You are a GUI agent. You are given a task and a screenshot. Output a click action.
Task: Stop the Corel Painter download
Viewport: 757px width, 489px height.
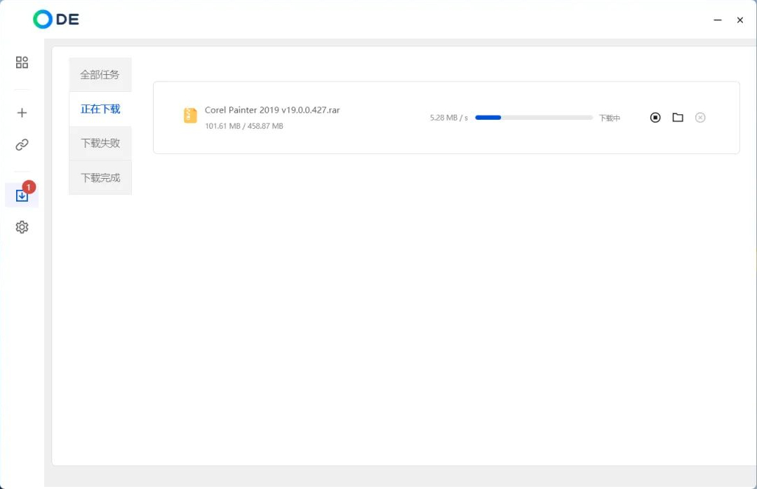(655, 117)
